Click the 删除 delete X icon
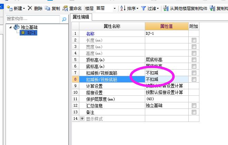 pos(30,8)
